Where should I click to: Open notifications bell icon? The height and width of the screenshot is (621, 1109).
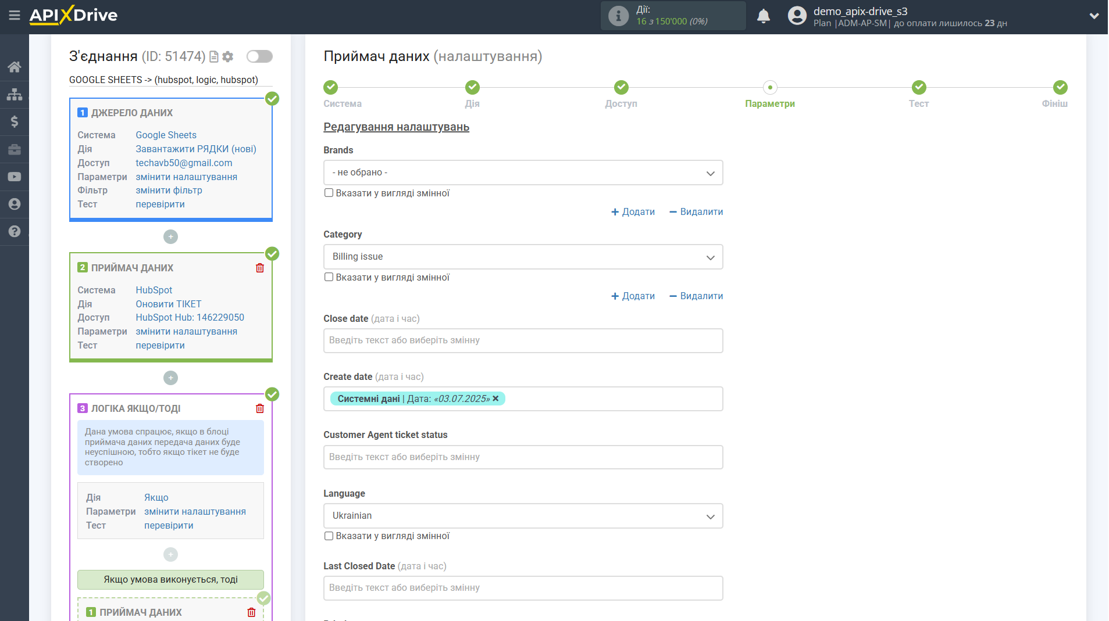(764, 16)
